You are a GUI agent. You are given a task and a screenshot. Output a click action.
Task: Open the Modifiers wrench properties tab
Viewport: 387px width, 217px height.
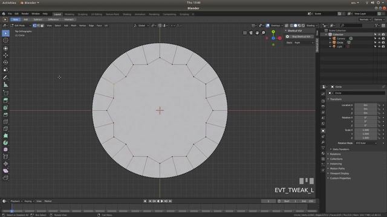point(323,142)
